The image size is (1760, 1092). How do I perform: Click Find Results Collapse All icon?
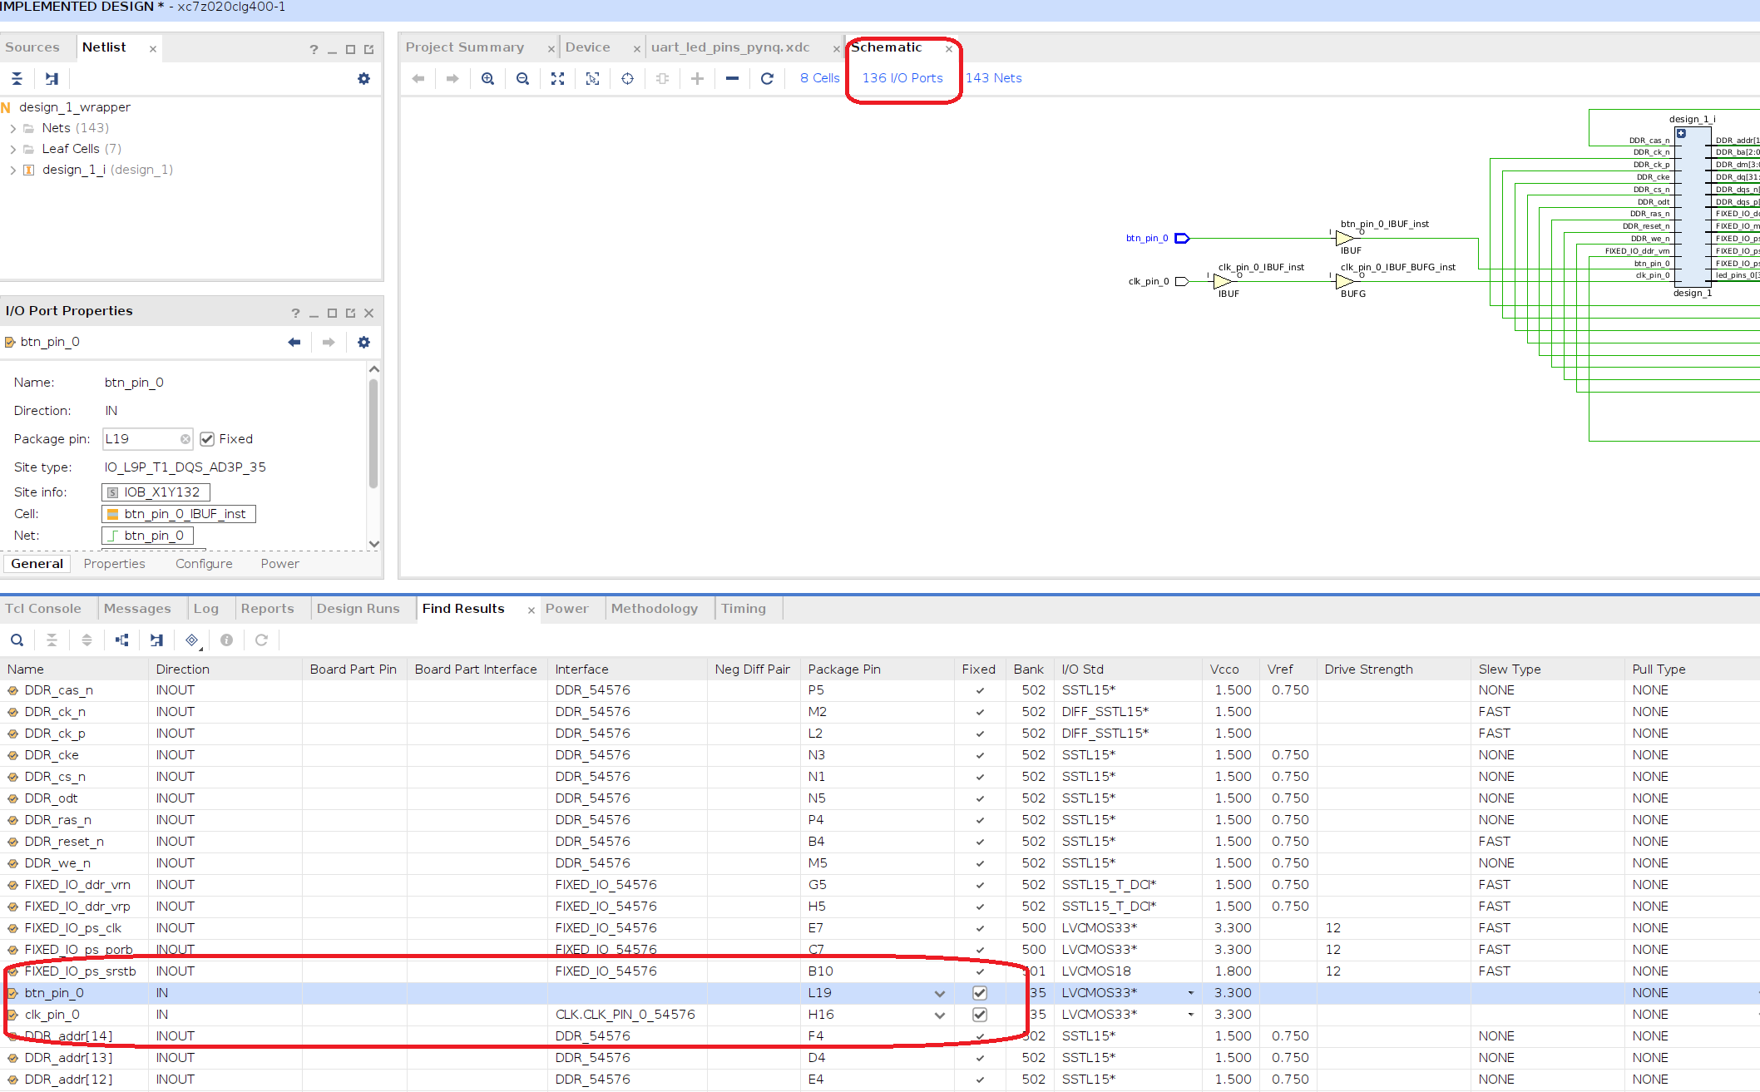[52, 640]
